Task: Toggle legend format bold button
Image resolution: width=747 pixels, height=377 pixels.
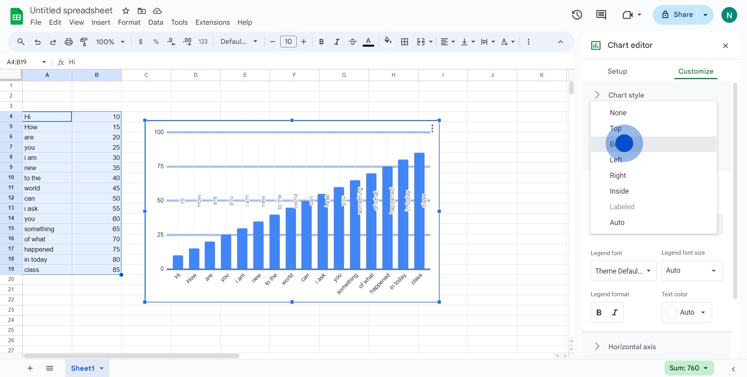Action: pyautogui.click(x=599, y=312)
